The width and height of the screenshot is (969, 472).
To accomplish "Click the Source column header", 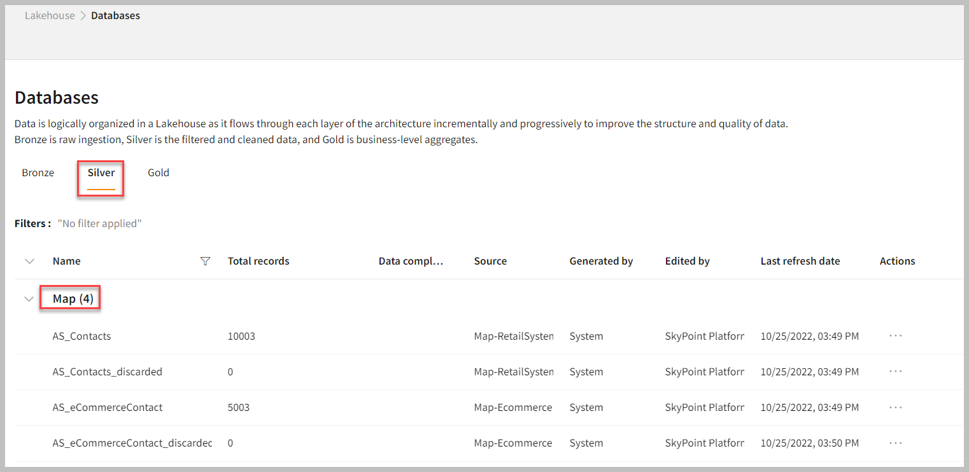I will click(x=490, y=261).
